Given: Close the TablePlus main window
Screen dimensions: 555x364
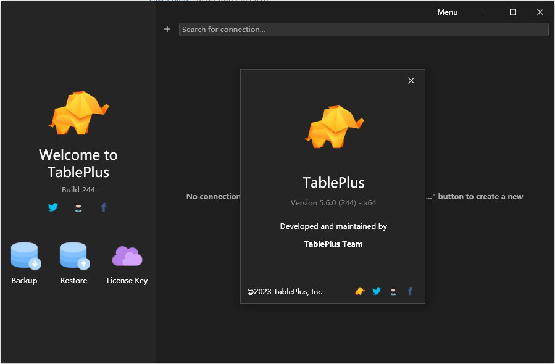Looking at the screenshot, I should coord(540,12).
